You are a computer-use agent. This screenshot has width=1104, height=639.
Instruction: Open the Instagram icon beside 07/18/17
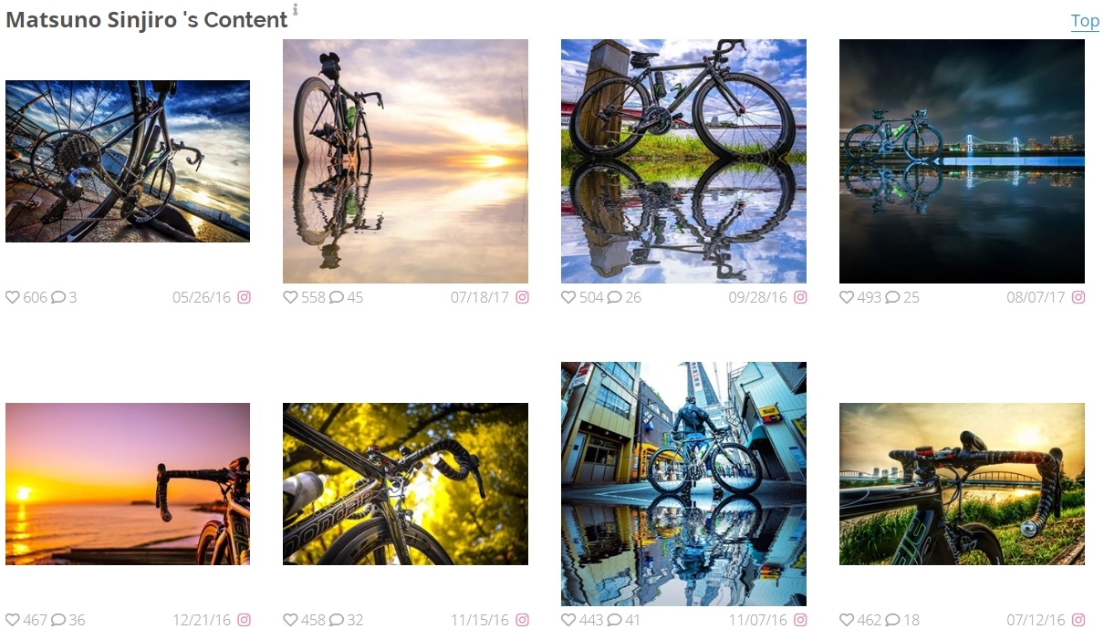[x=522, y=297]
